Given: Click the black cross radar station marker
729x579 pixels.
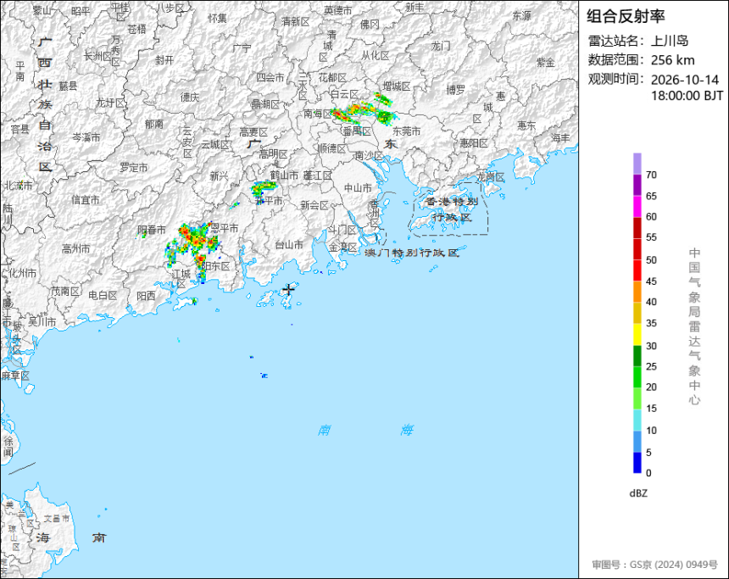Looking at the screenshot, I should pos(289,290).
